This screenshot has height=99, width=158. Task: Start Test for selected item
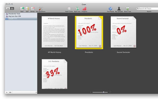pos(77,9)
